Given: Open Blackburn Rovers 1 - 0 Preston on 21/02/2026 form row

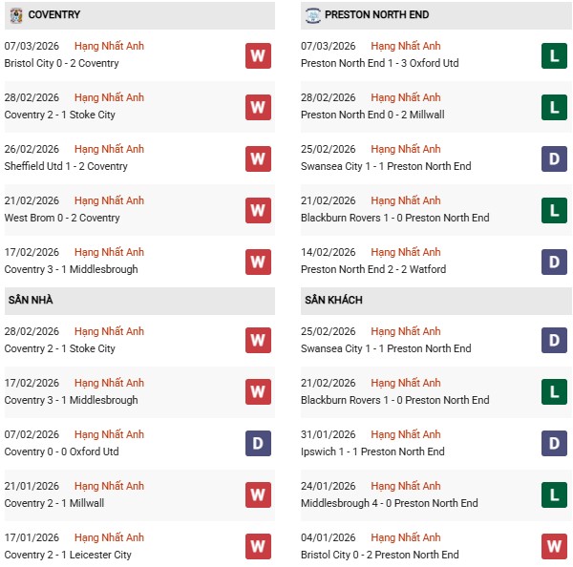Looking at the screenshot, I should [394, 219].
